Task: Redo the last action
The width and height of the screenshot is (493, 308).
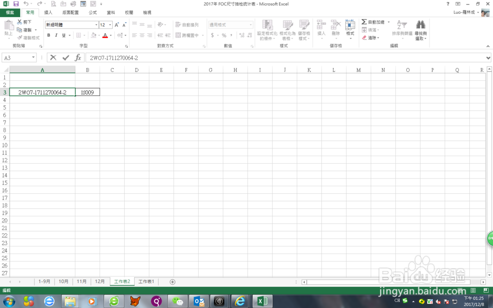Action: tap(39, 4)
